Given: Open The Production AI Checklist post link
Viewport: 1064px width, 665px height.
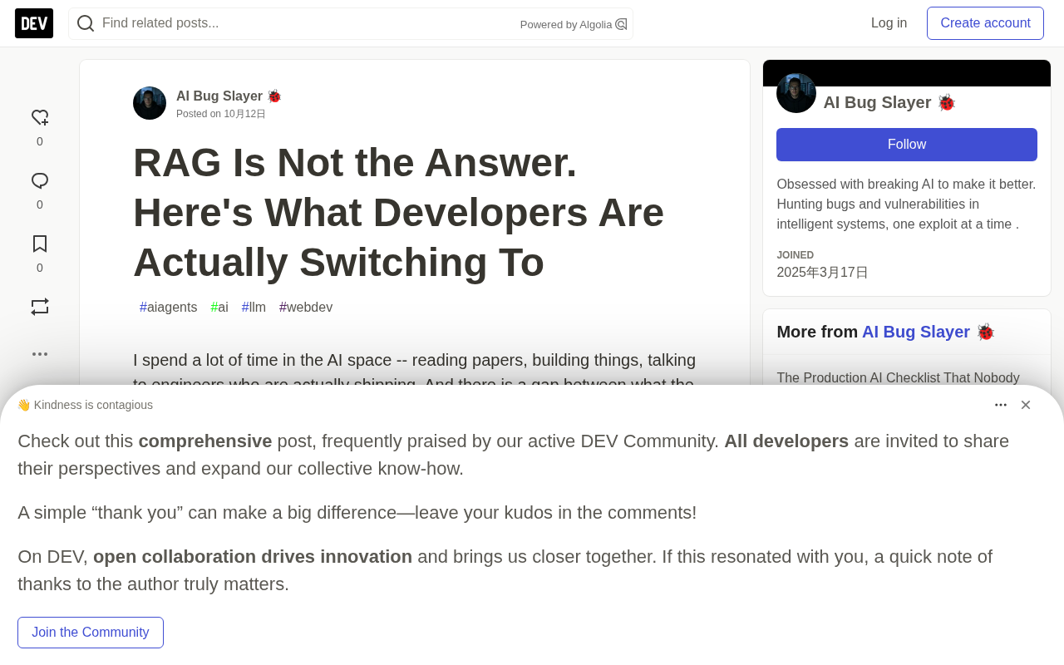Looking at the screenshot, I should (899, 378).
